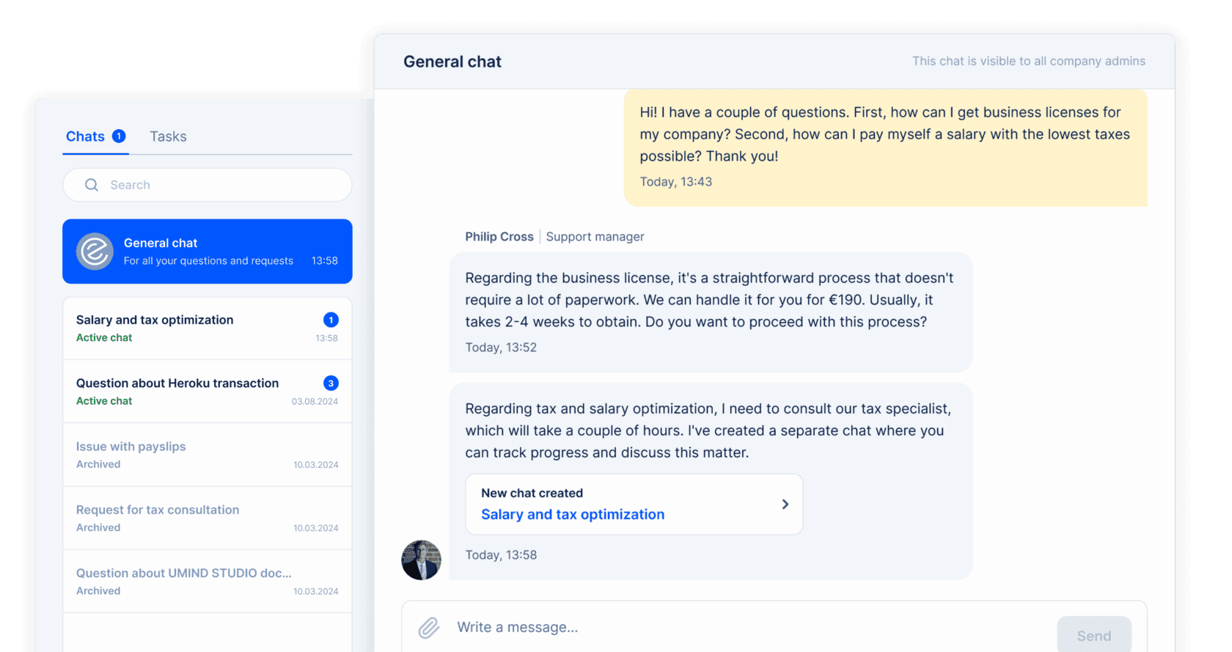Click the paperclip attachment icon
This screenshot has height=652, width=1232.
429,627
